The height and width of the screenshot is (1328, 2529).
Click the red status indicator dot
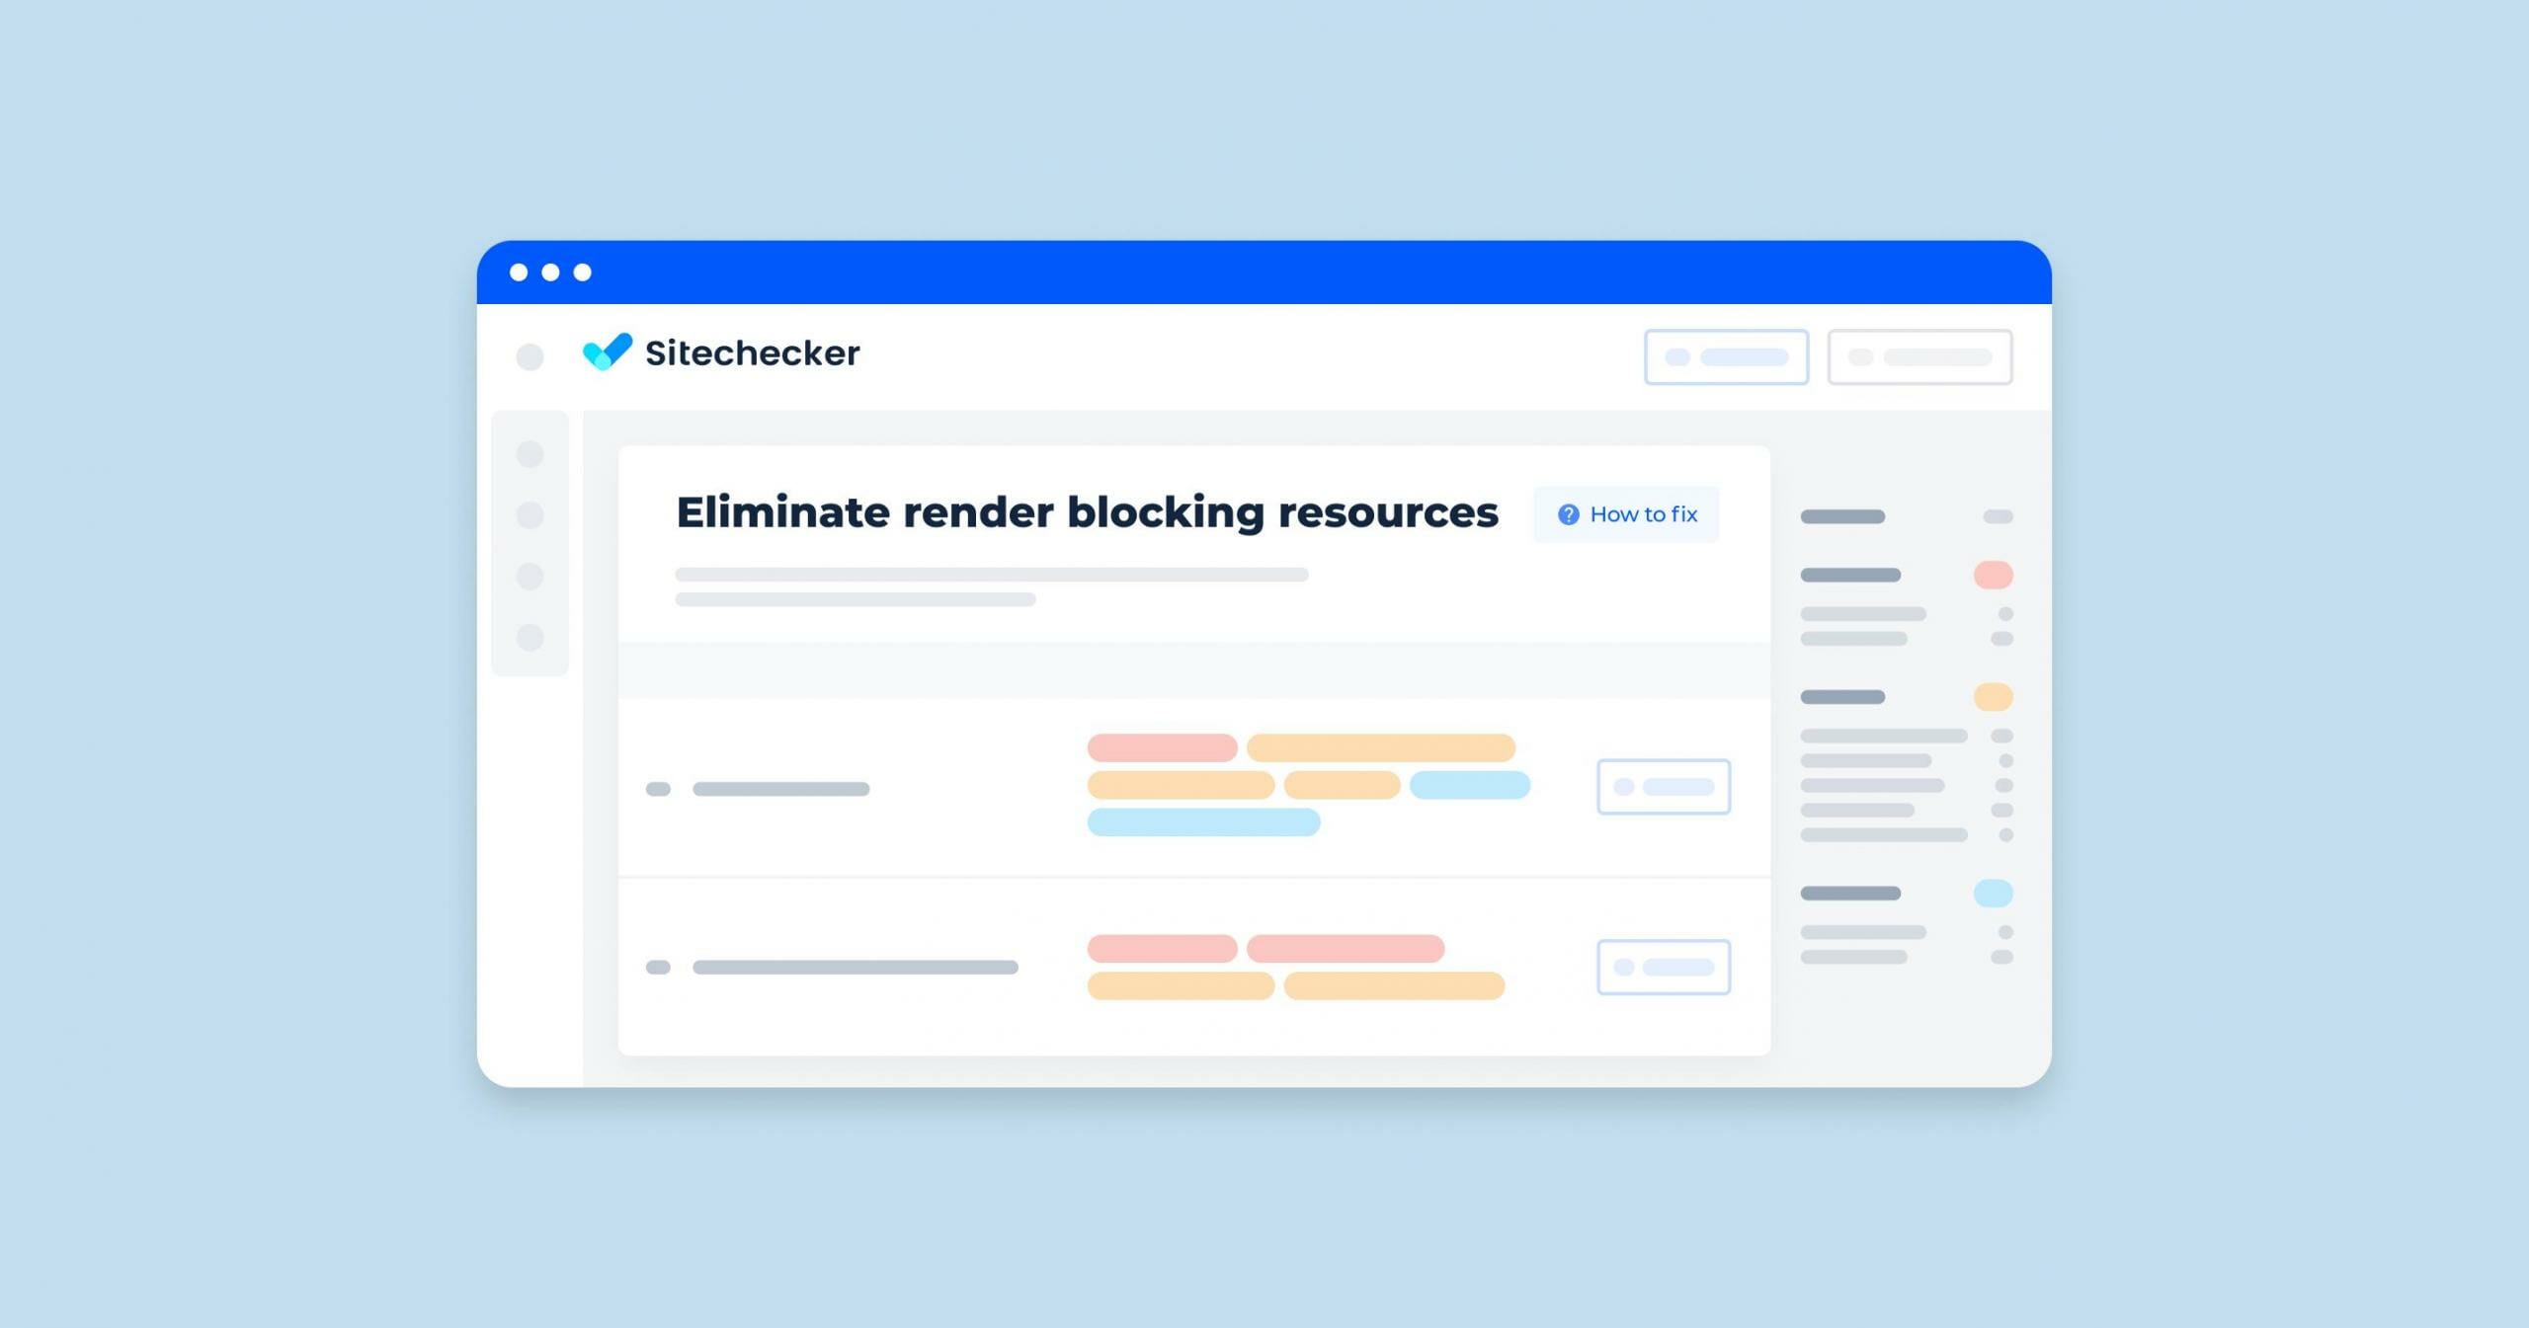(x=1994, y=576)
